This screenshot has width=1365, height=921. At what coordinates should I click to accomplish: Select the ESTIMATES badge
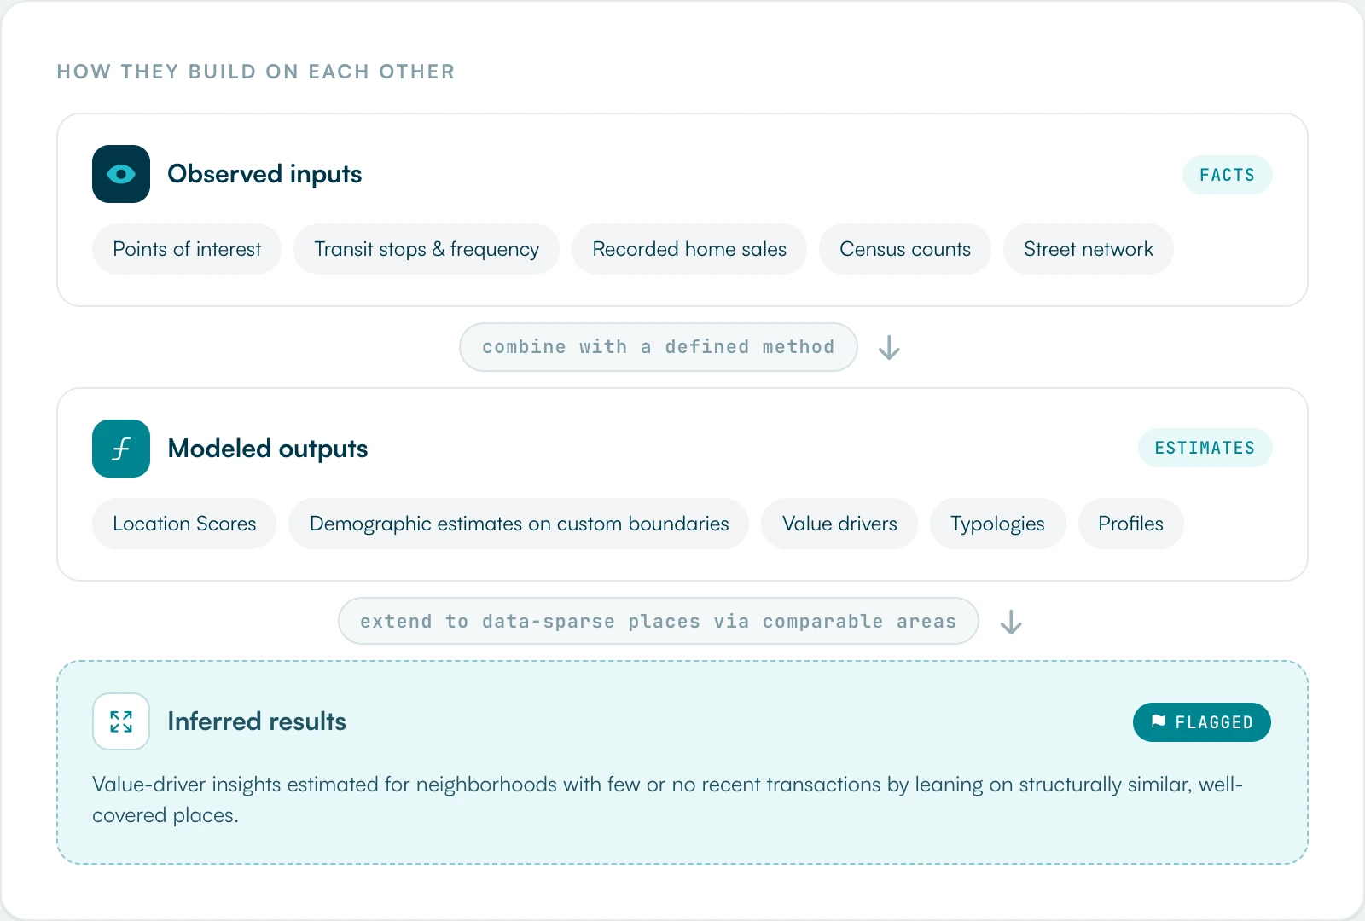(x=1205, y=448)
